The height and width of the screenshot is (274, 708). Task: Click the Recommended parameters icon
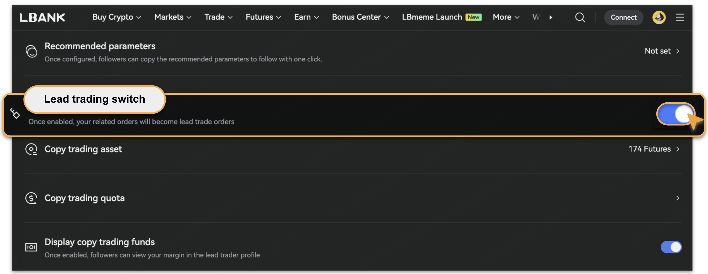[31, 51]
